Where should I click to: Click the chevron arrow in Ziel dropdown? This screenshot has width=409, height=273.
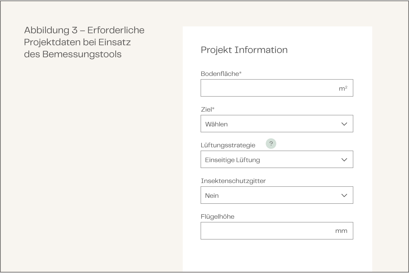tap(344, 124)
